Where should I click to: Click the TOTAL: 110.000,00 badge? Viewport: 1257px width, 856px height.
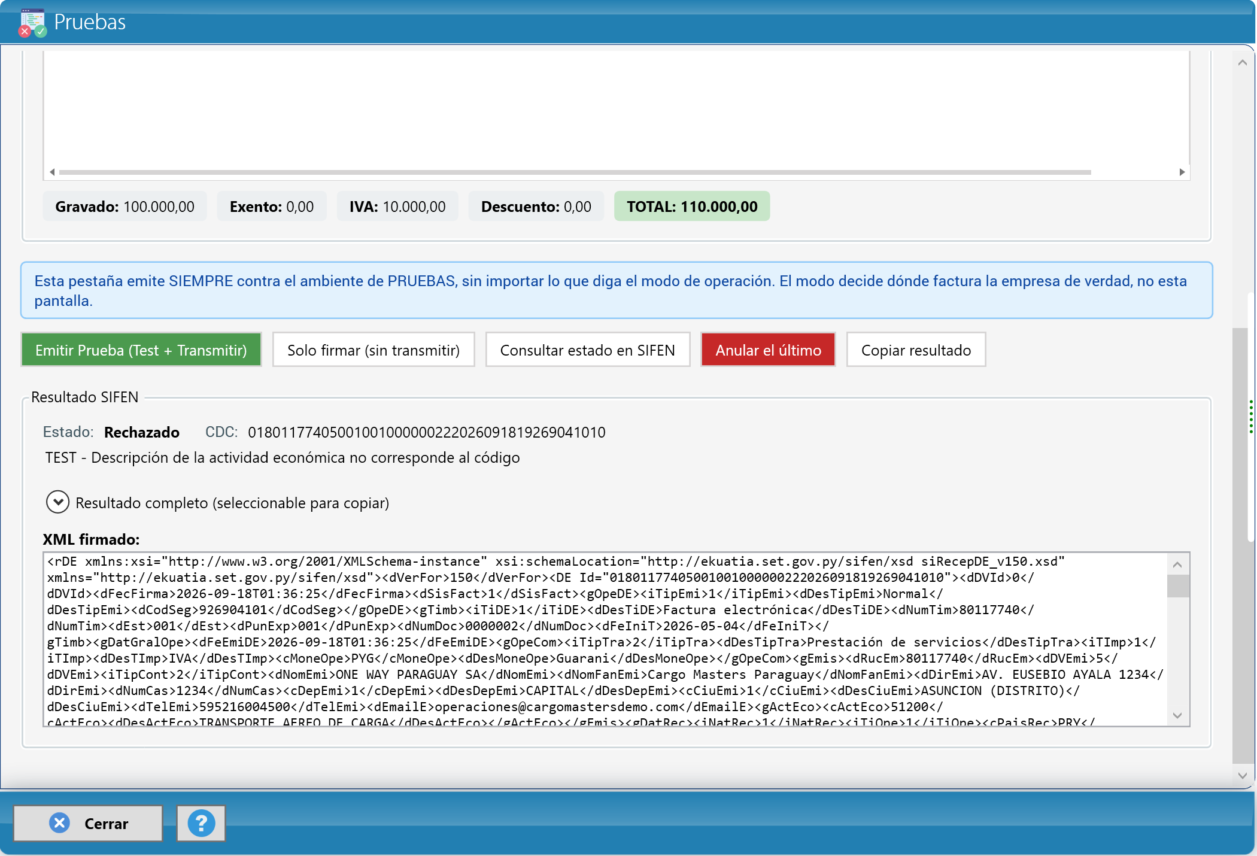point(692,207)
